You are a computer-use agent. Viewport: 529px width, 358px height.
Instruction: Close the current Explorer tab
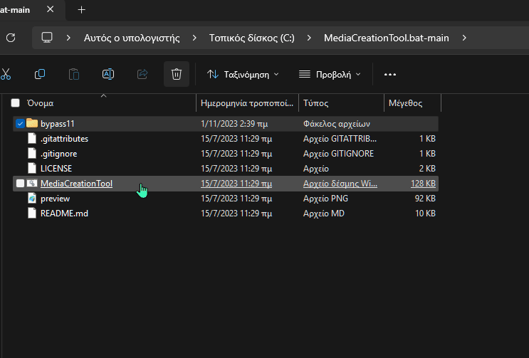coord(51,9)
